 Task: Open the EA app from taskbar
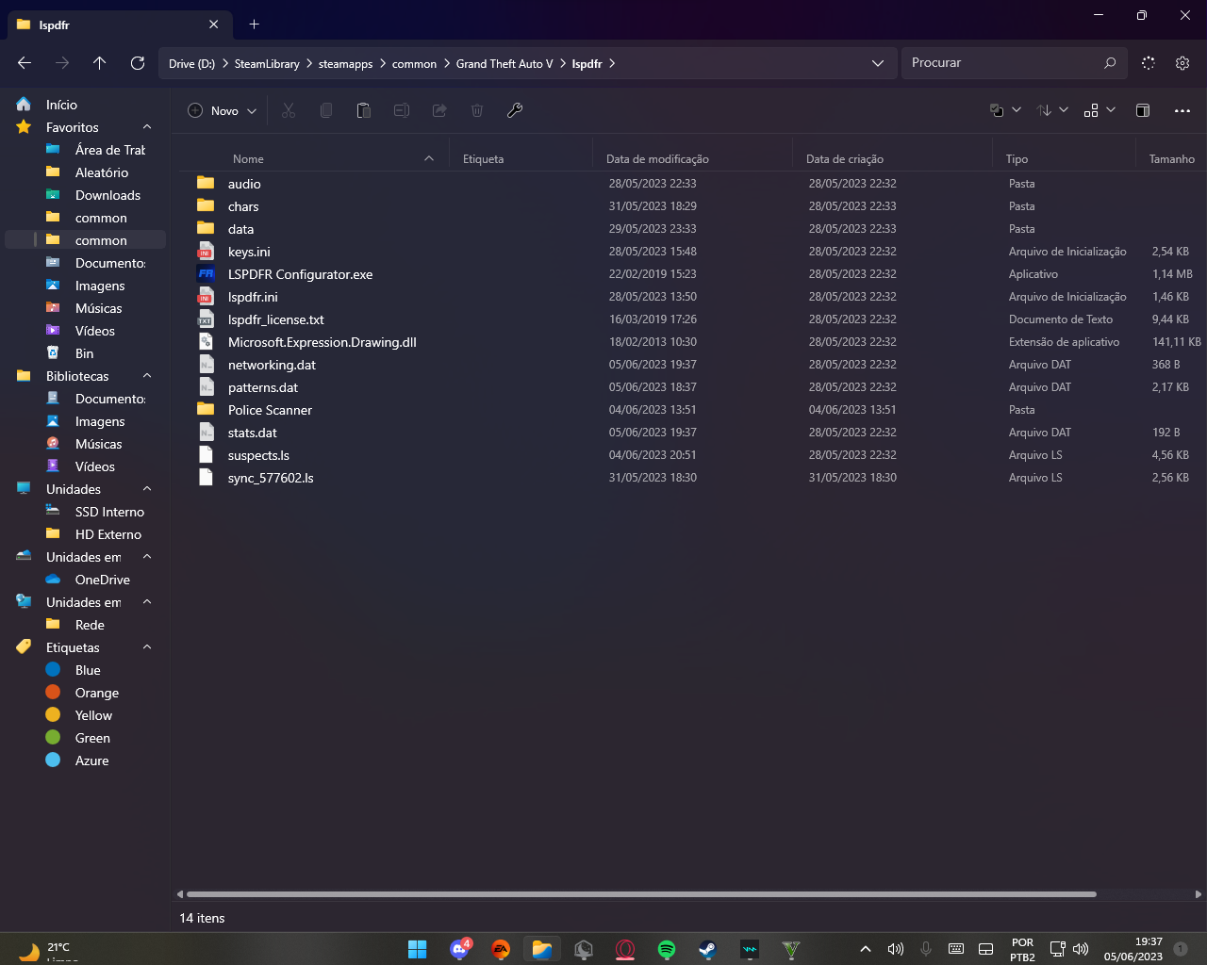501,949
